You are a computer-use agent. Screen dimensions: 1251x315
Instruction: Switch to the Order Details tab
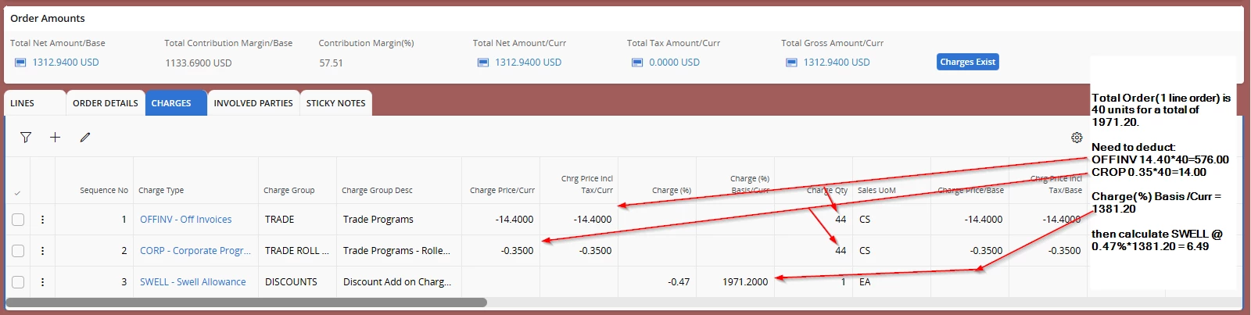point(106,103)
